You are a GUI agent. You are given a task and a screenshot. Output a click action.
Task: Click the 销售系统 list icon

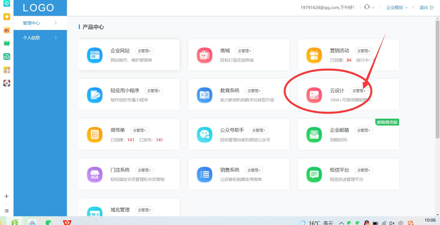click(204, 174)
